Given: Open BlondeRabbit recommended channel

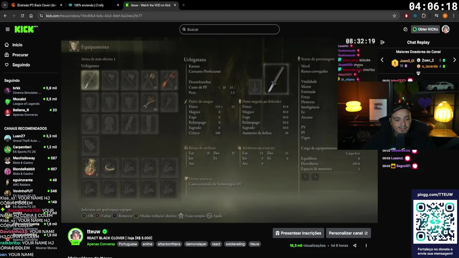Looking at the screenshot, I should click(30, 171).
